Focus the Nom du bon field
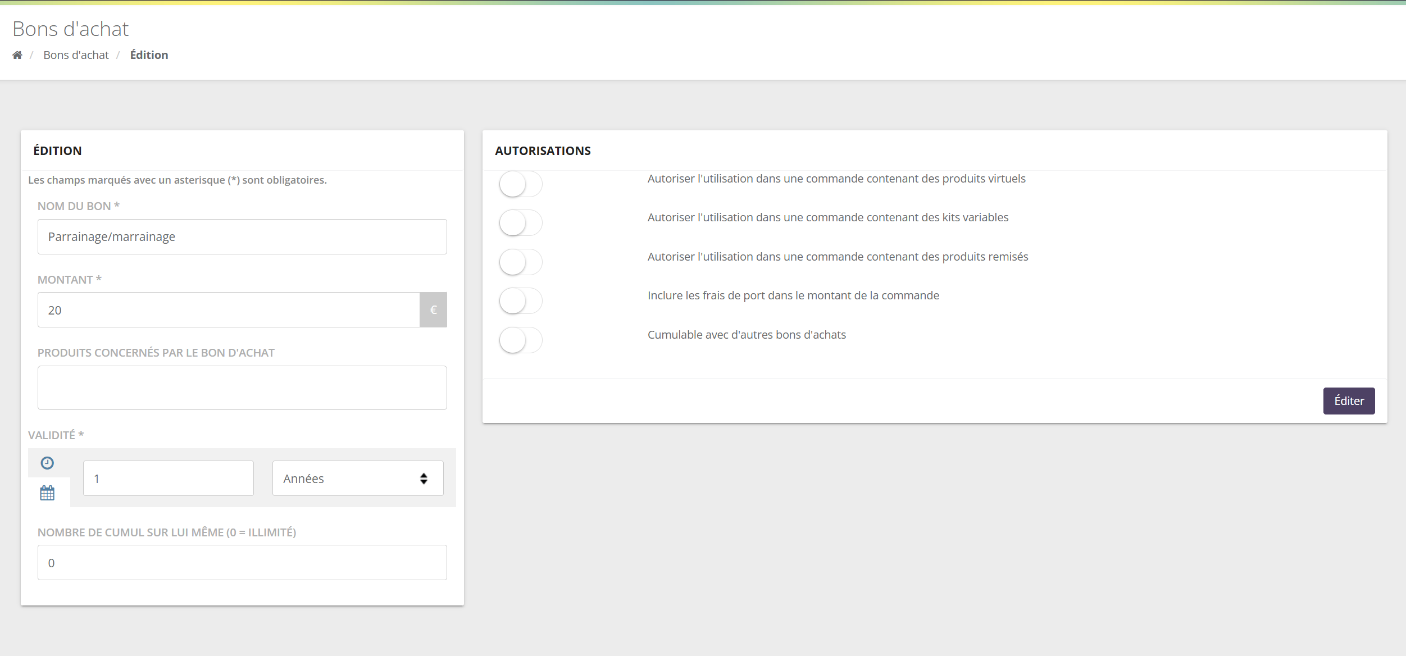The height and width of the screenshot is (656, 1406). (x=242, y=236)
